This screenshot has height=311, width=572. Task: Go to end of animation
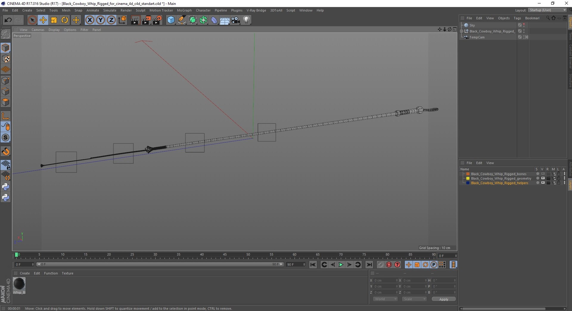tap(369, 264)
